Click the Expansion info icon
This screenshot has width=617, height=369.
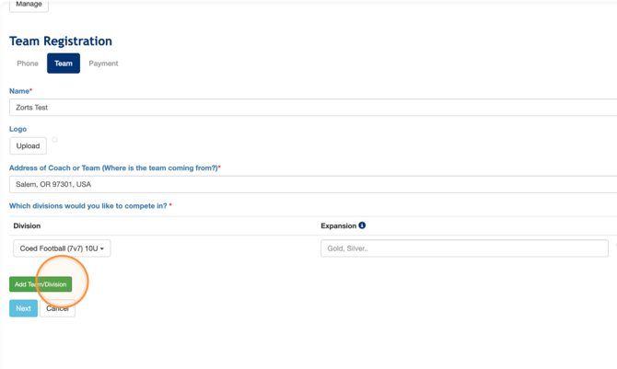(362, 225)
